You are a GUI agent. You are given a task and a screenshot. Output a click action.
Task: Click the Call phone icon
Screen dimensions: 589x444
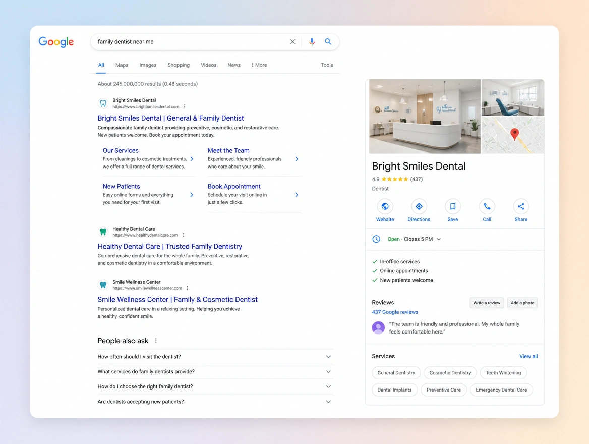(x=487, y=206)
